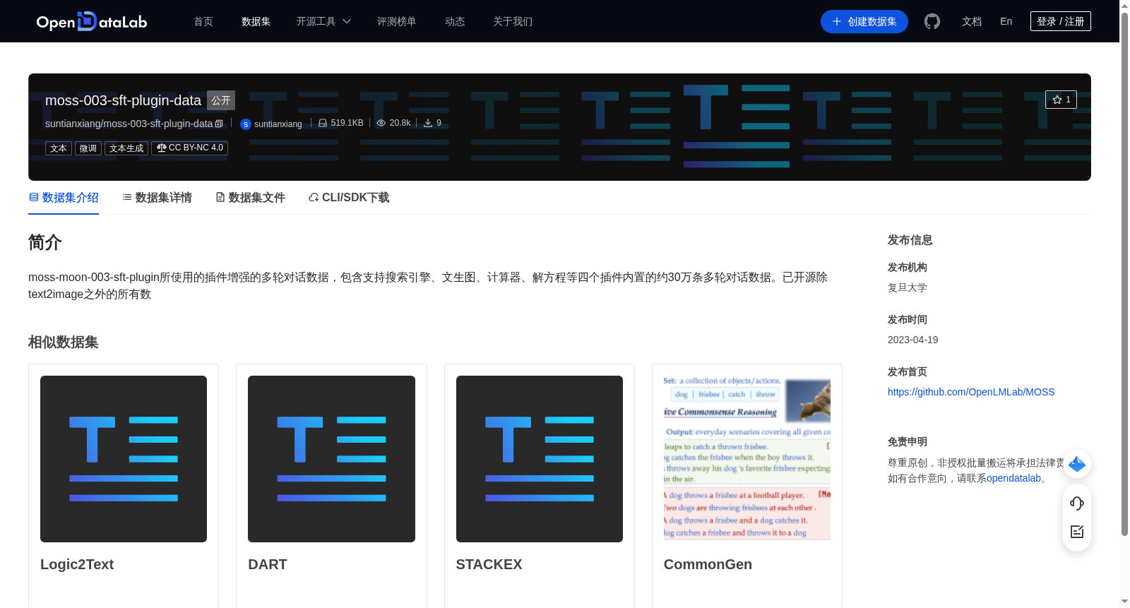
Task: Open the STACKEX dataset thumbnail
Action: 540,459
